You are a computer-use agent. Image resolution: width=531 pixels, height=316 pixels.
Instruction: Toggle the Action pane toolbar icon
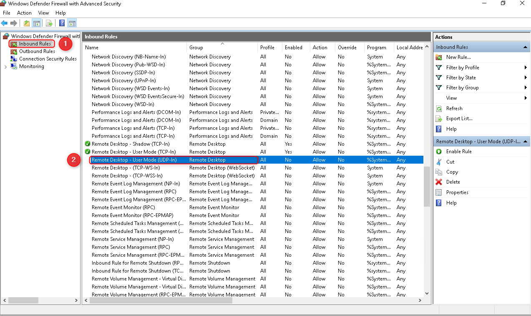(x=72, y=23)
